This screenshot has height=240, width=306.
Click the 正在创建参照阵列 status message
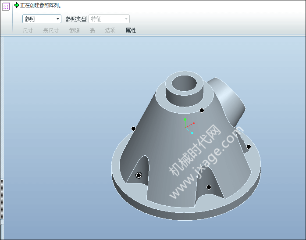(x=41, y=5)
